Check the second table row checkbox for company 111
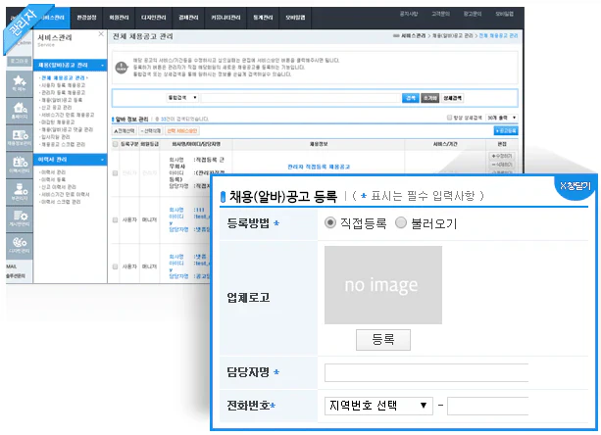Image resolution: width=601 pixels, height=435 pixels. pos(115,219)
